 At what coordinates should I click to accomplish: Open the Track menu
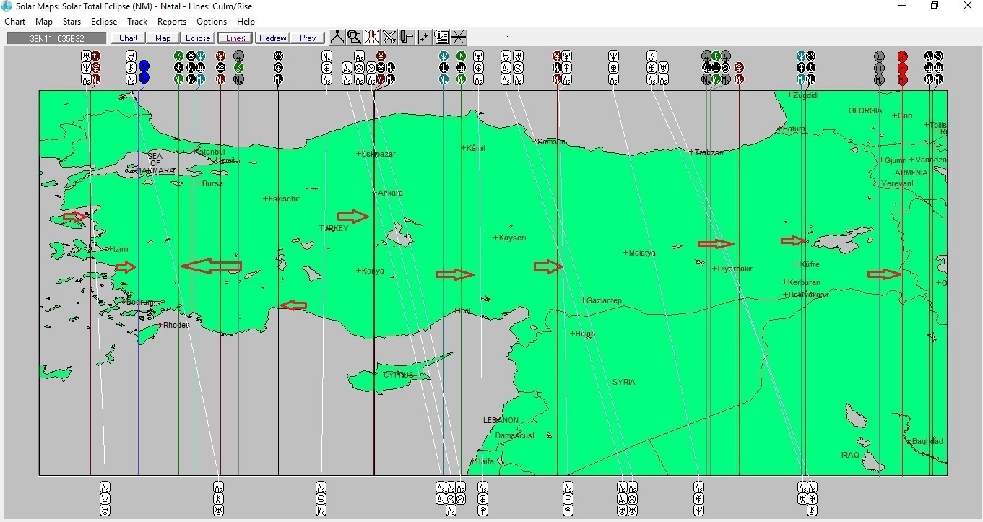point(137,22)
